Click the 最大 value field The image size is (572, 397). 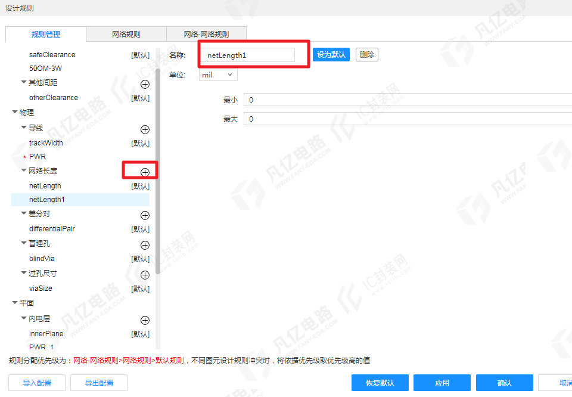[408, 119]
